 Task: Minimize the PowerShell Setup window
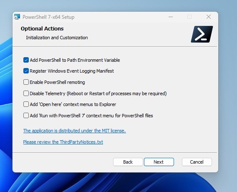(171, 17)
